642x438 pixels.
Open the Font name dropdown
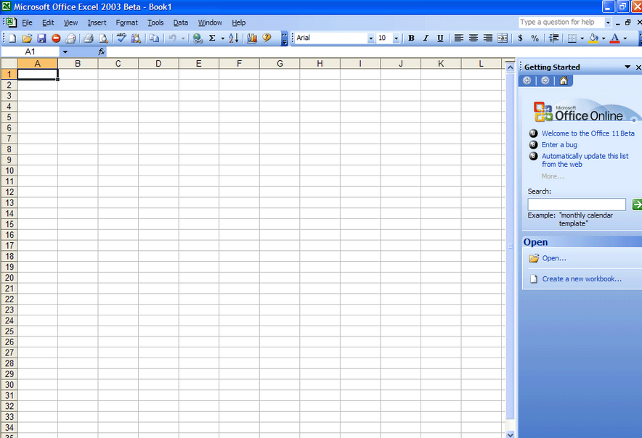(x=371, y=38)
